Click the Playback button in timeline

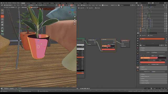[x=7, y=89]
